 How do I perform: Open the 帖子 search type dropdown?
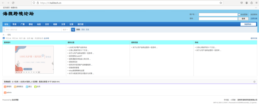(65, 30)
